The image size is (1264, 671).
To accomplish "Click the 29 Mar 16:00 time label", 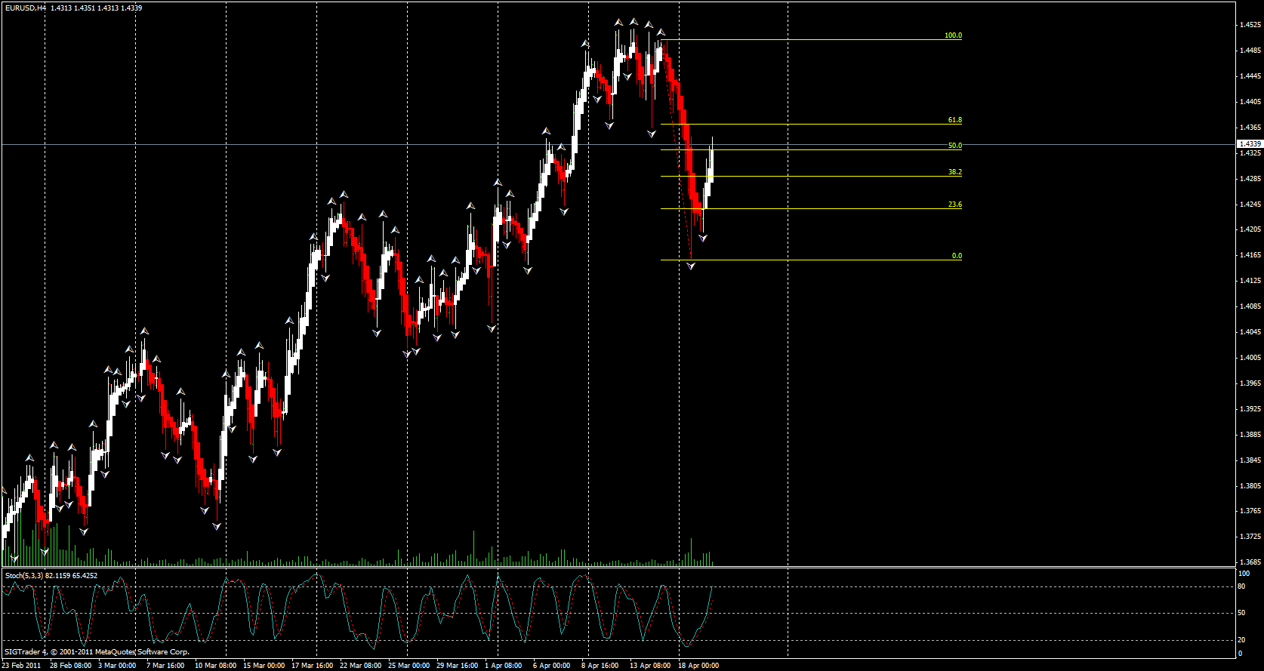I will (x=457, y=666).
